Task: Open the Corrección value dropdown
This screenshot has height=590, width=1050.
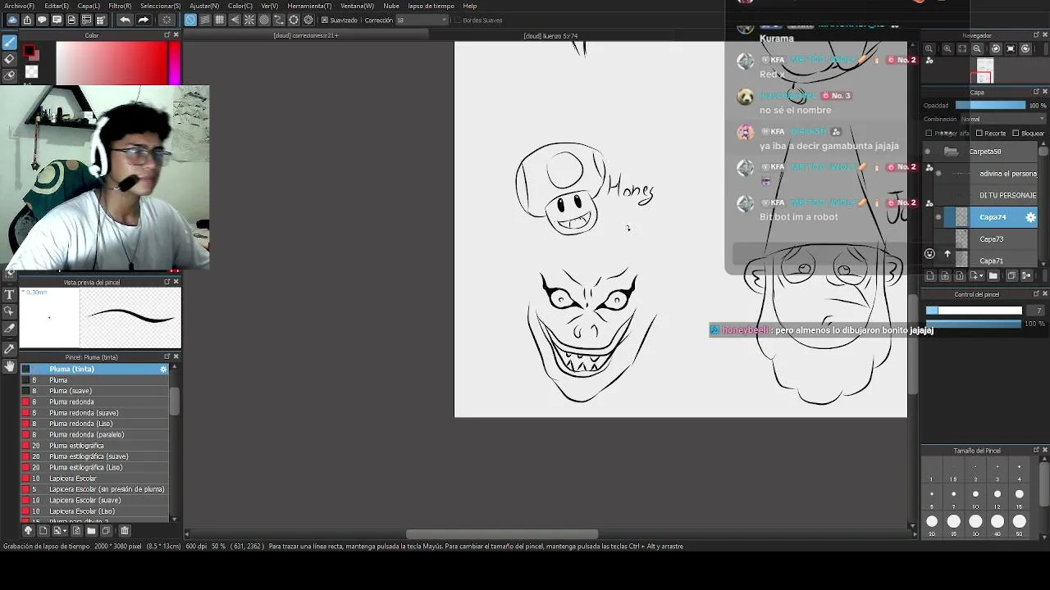Action: [445, 20]
